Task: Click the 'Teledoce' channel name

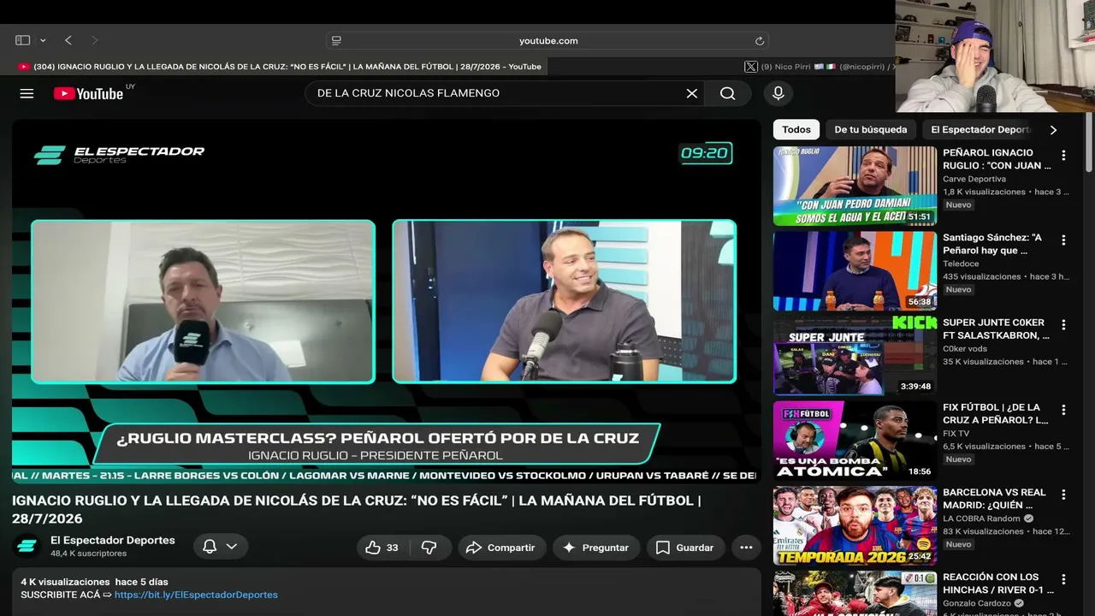Action: point(961,264)
